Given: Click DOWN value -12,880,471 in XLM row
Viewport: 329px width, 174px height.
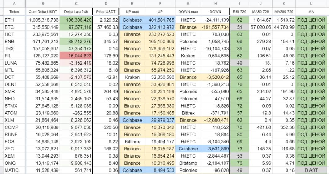Looking at the screenshot, I should coord(215,120).
